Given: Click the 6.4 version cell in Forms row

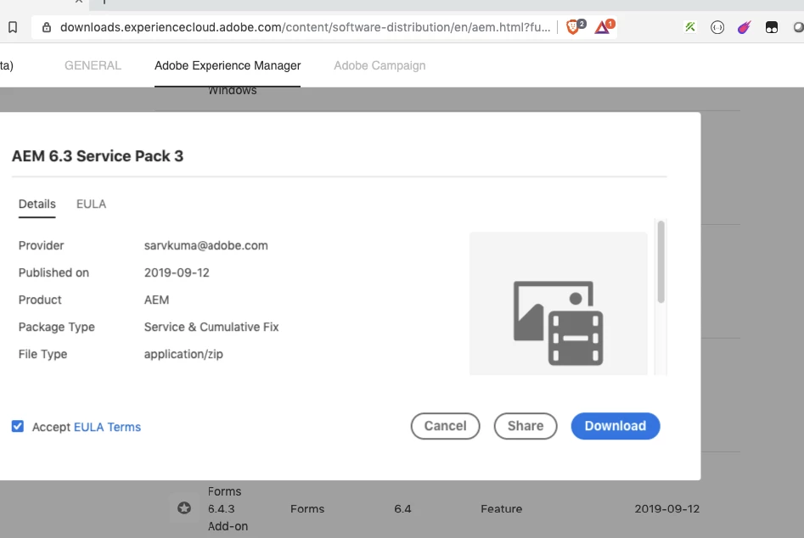Looking at the screenshot, I should point(402,508).
